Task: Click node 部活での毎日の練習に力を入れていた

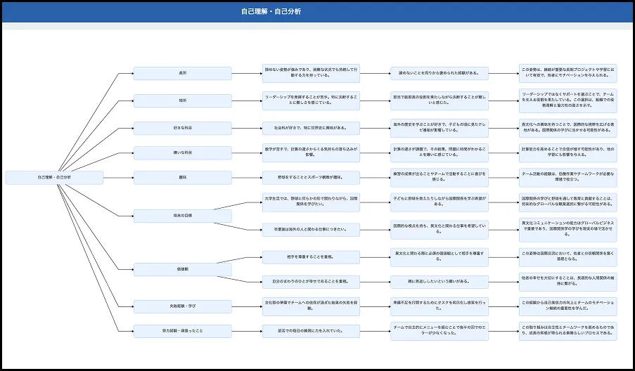Action: (x=311, y=331)
